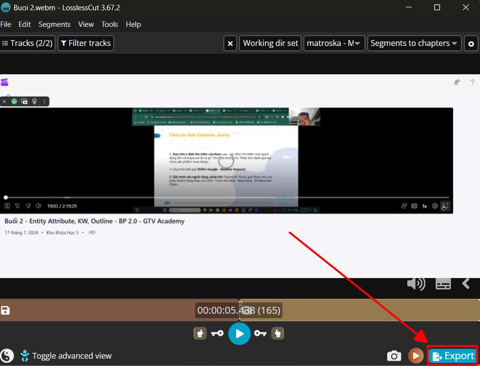Click the gear icon in the video preview player
Viewport: 480px width, 366px height.
point(435,206)
